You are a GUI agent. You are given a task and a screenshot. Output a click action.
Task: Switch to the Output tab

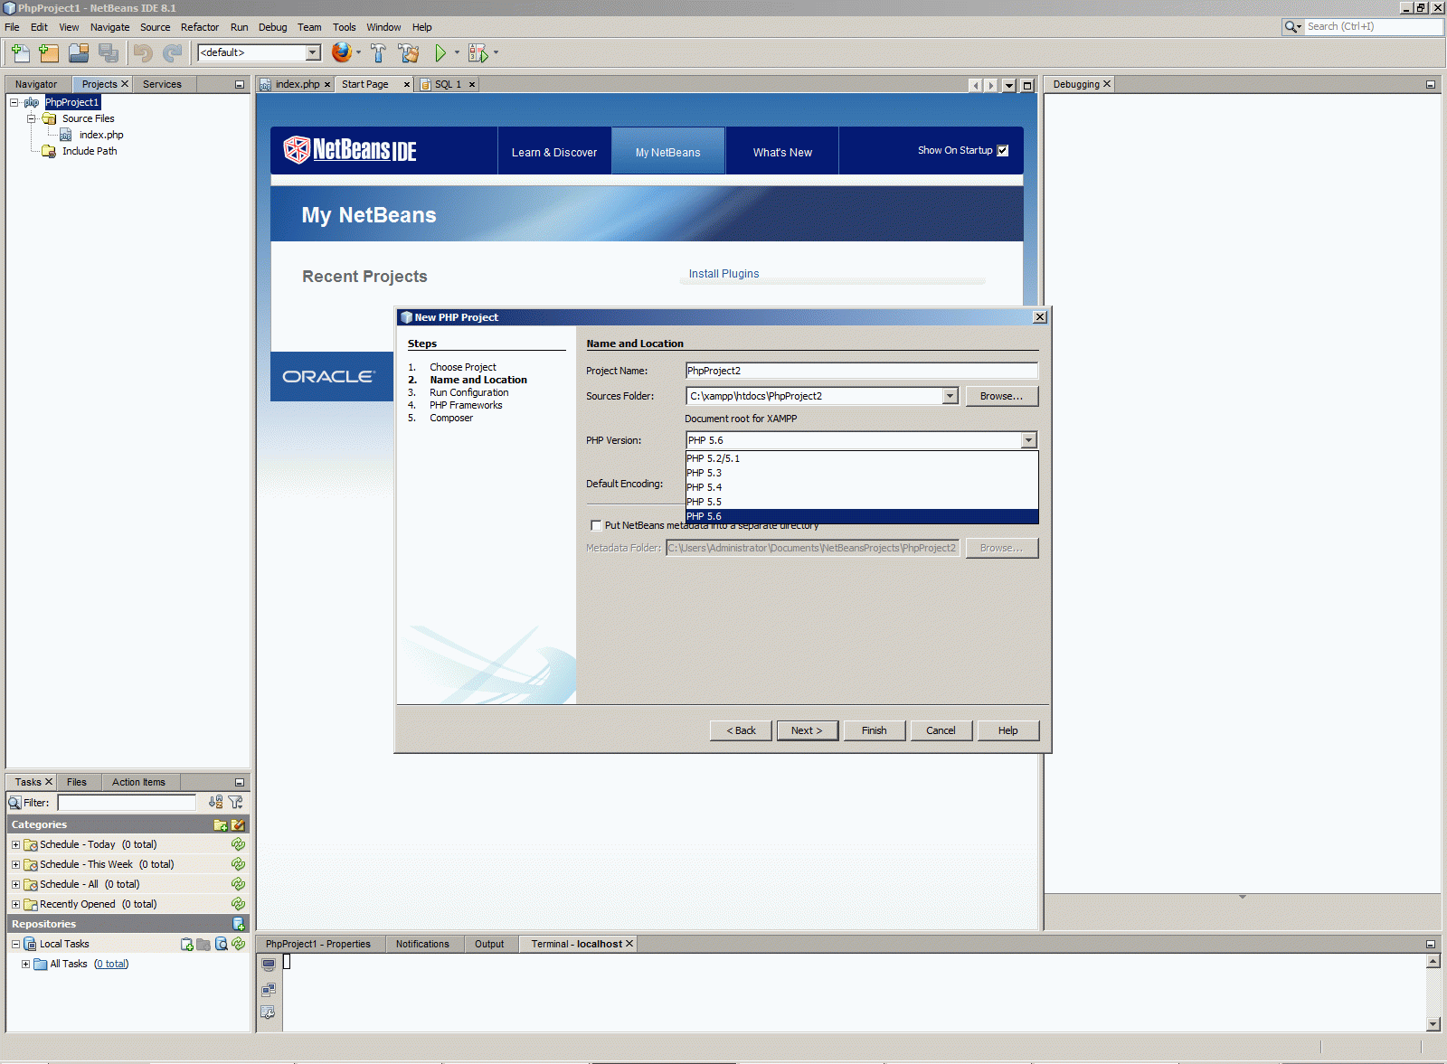tap(489, 944)
